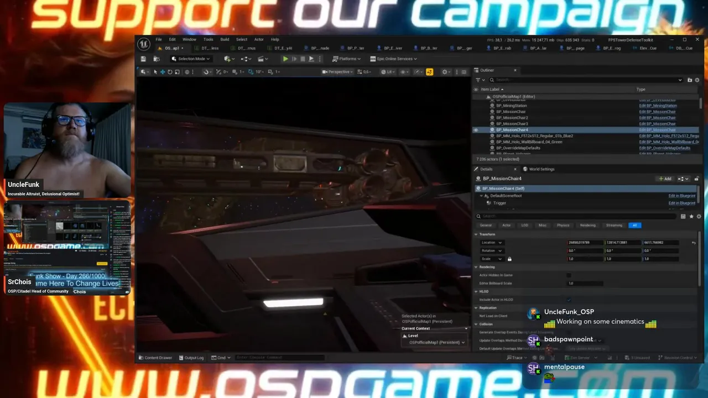The image size is (708, 398).
Task: Collapse the DefaultSceneRoot component
Action: click(x=481, y=196)
